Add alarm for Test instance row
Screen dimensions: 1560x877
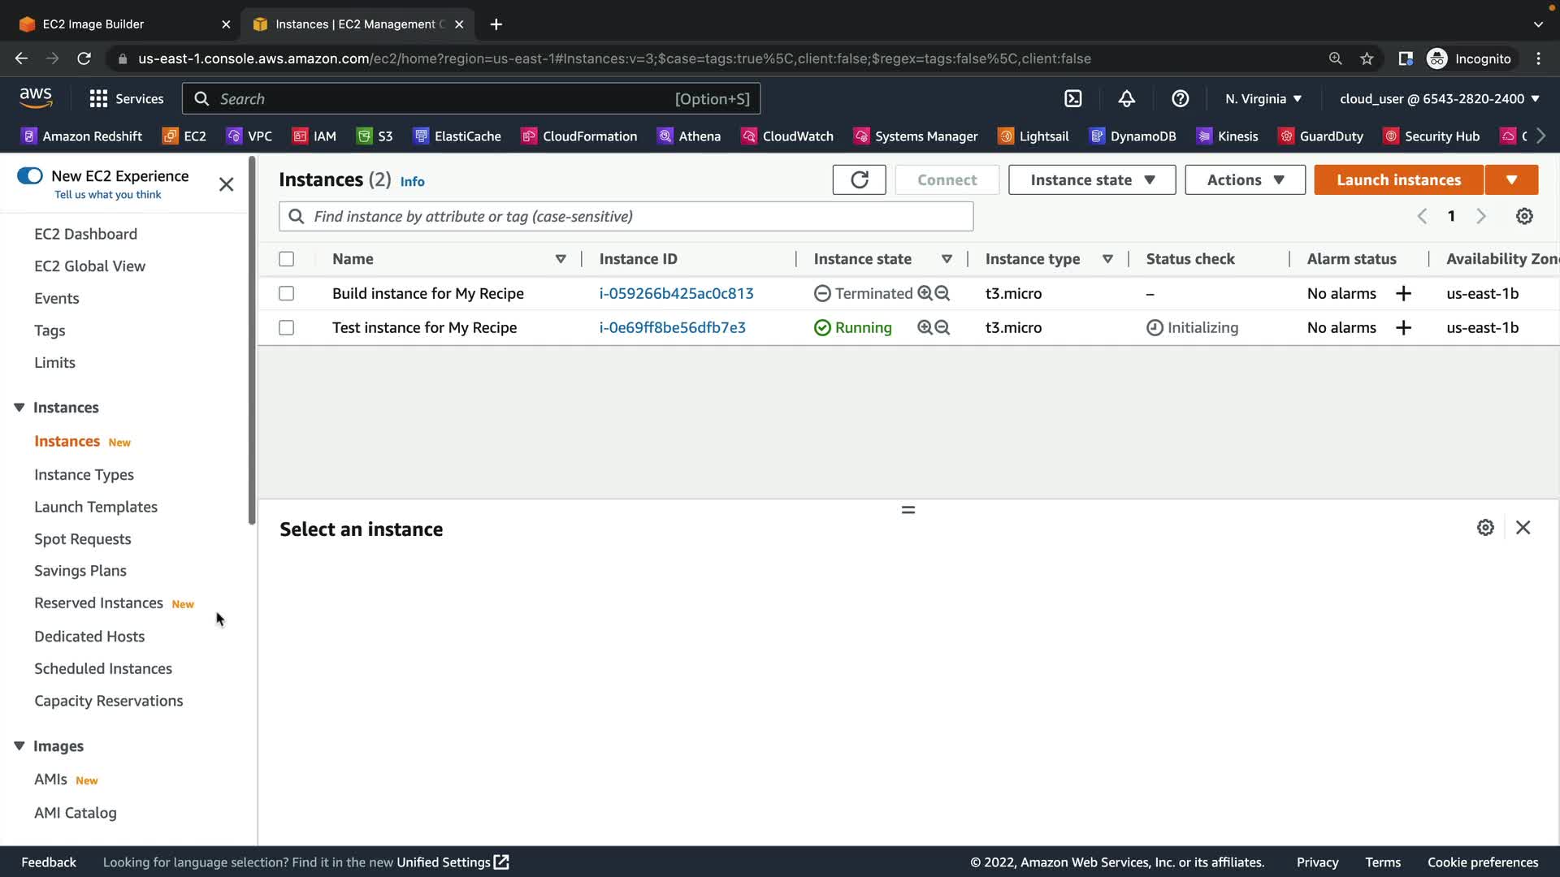pyautogui.click(x=1403, y=327)
